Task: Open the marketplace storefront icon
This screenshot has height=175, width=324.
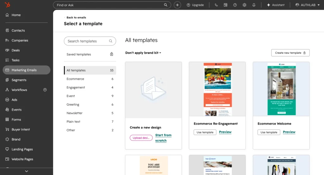Action: pyautogui.click(x=225, y=5)
